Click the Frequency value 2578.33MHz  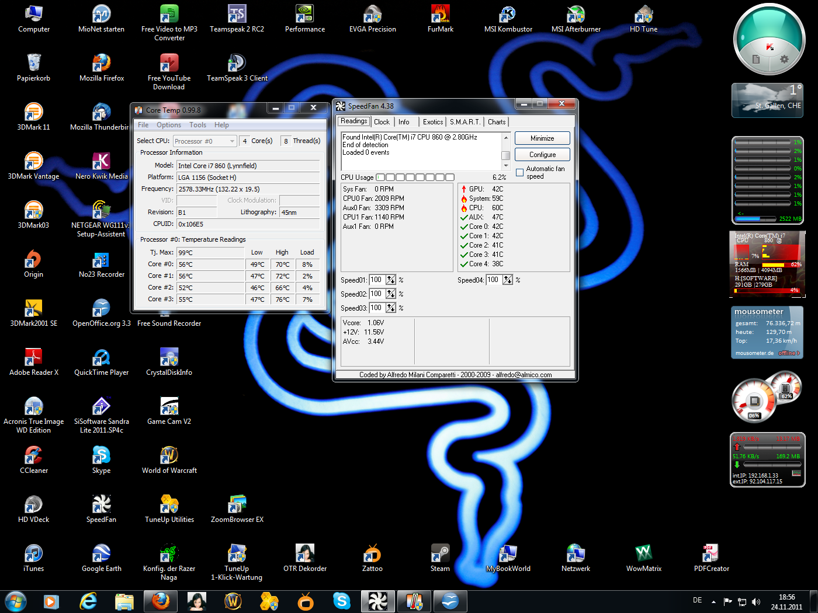tap(248, 189)
